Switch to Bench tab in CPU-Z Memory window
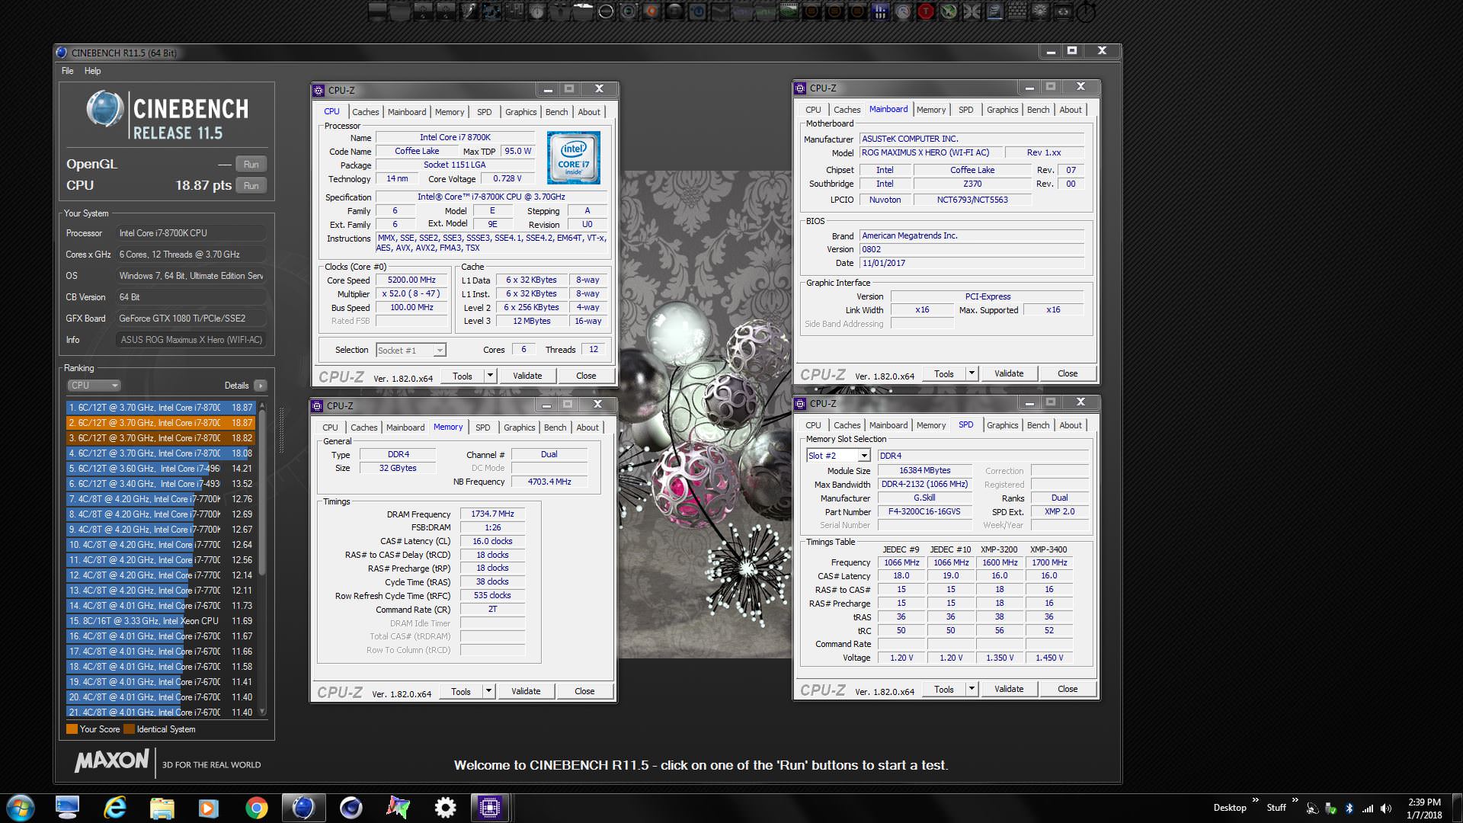 point(555,428)
